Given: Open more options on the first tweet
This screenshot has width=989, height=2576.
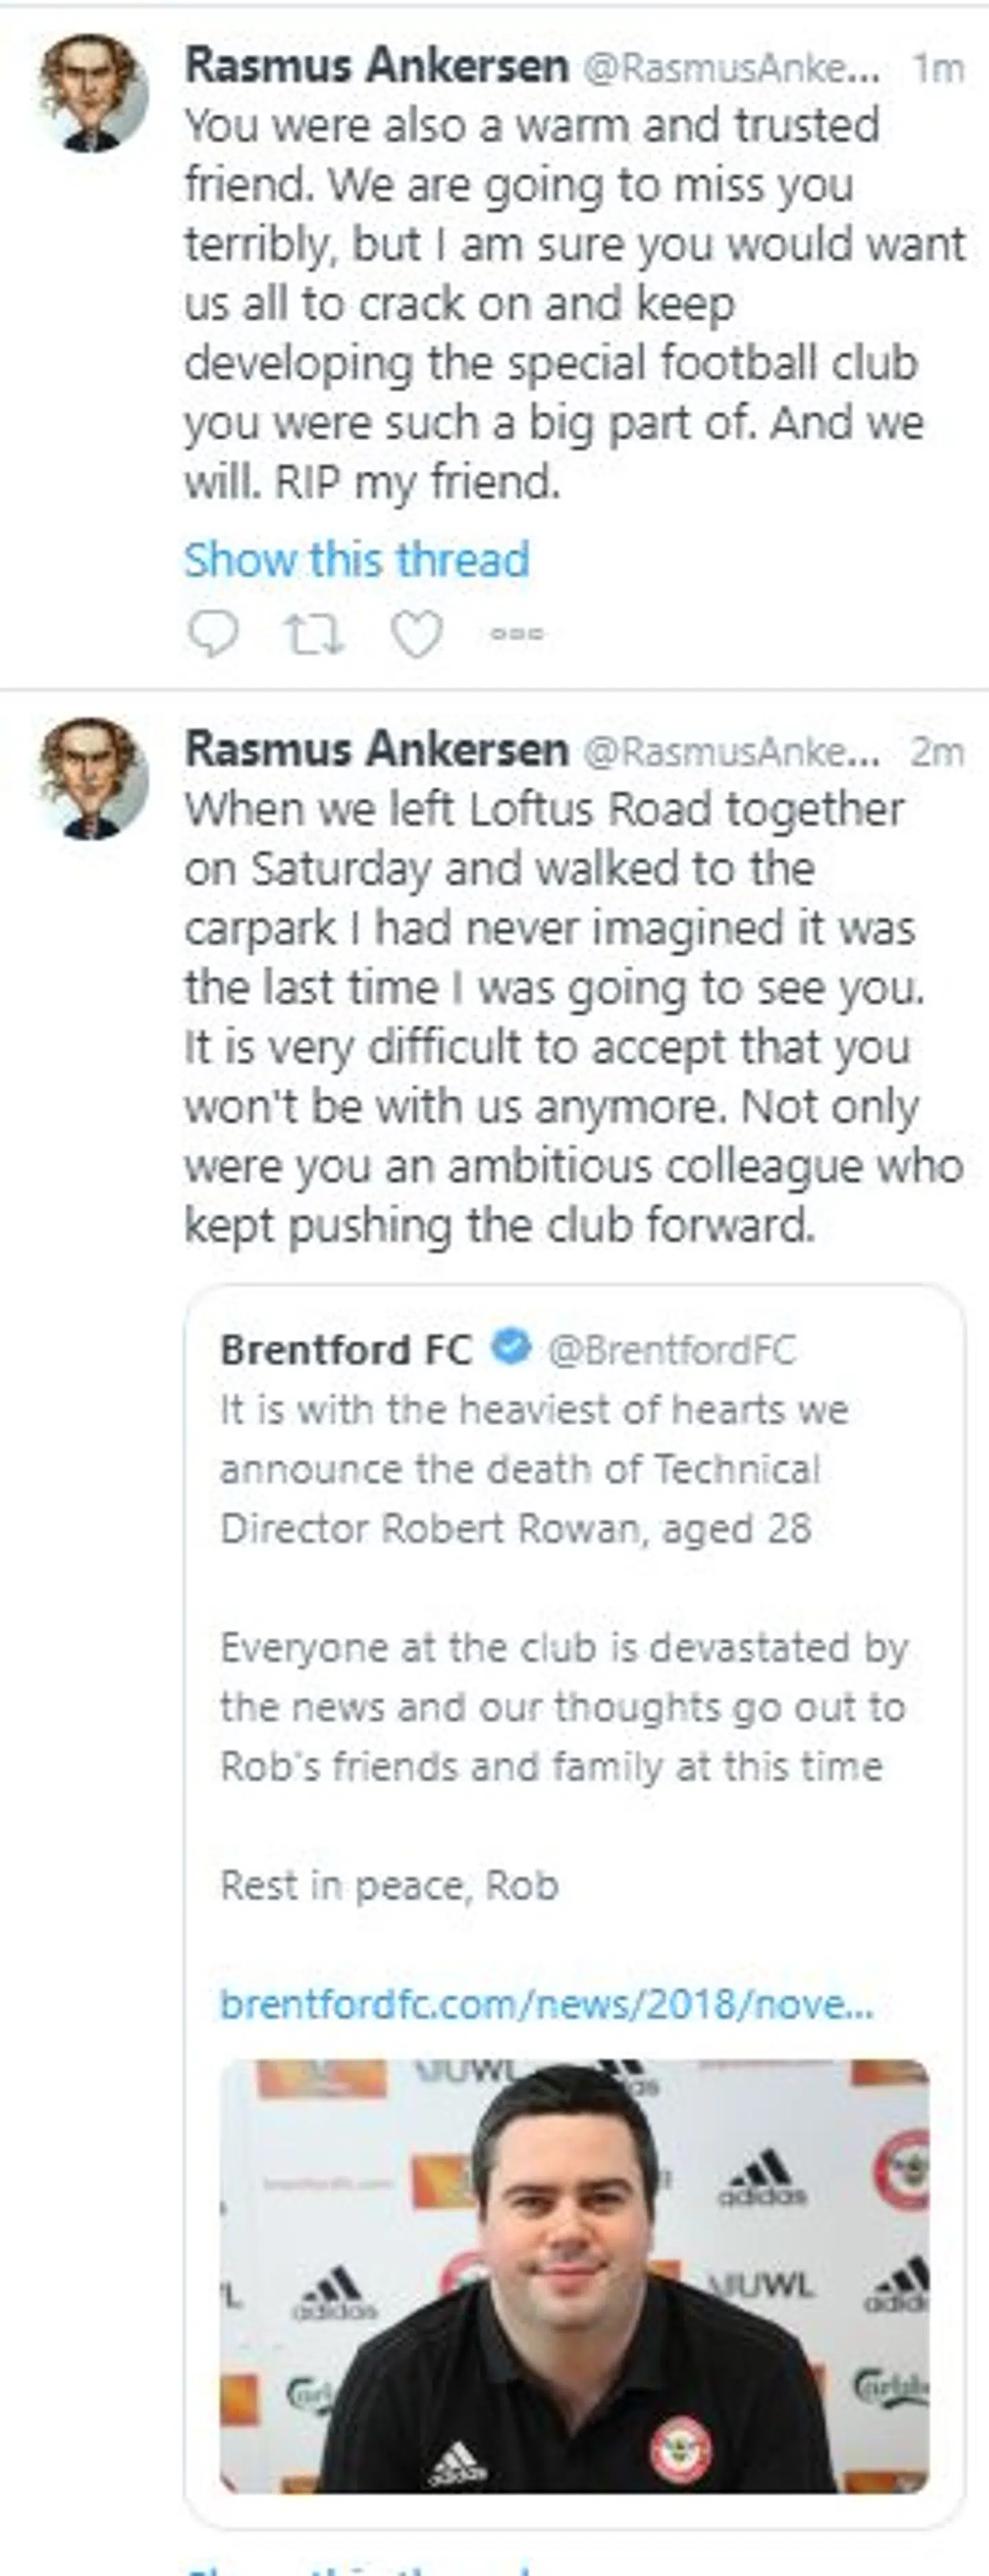Looking at the screenshot, I should click(517, 634).
